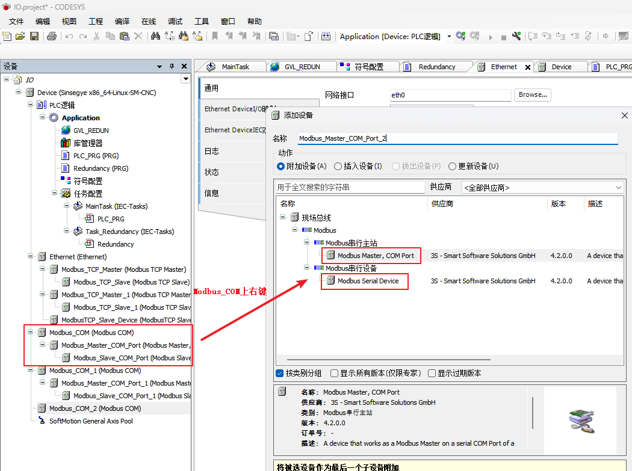Select the 插入设备 radio button
The image size is (632, 471).
pyautogui.click(x=338, y=166)
